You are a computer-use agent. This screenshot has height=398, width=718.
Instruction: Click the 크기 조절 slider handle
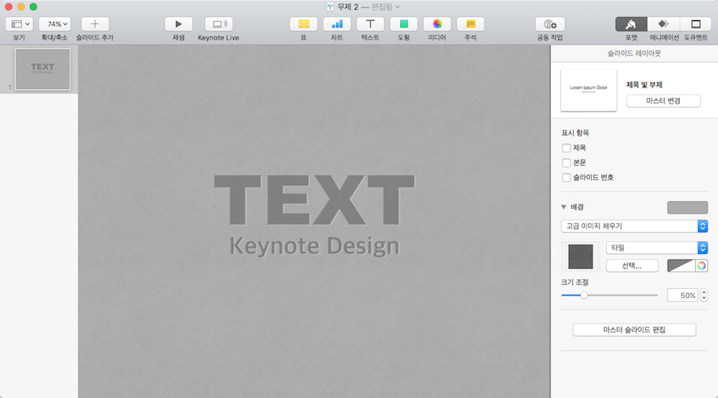[583, 295]
